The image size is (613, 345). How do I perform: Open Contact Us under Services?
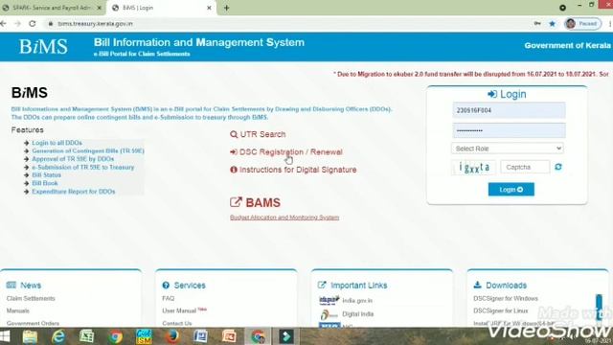click(176, 323)
